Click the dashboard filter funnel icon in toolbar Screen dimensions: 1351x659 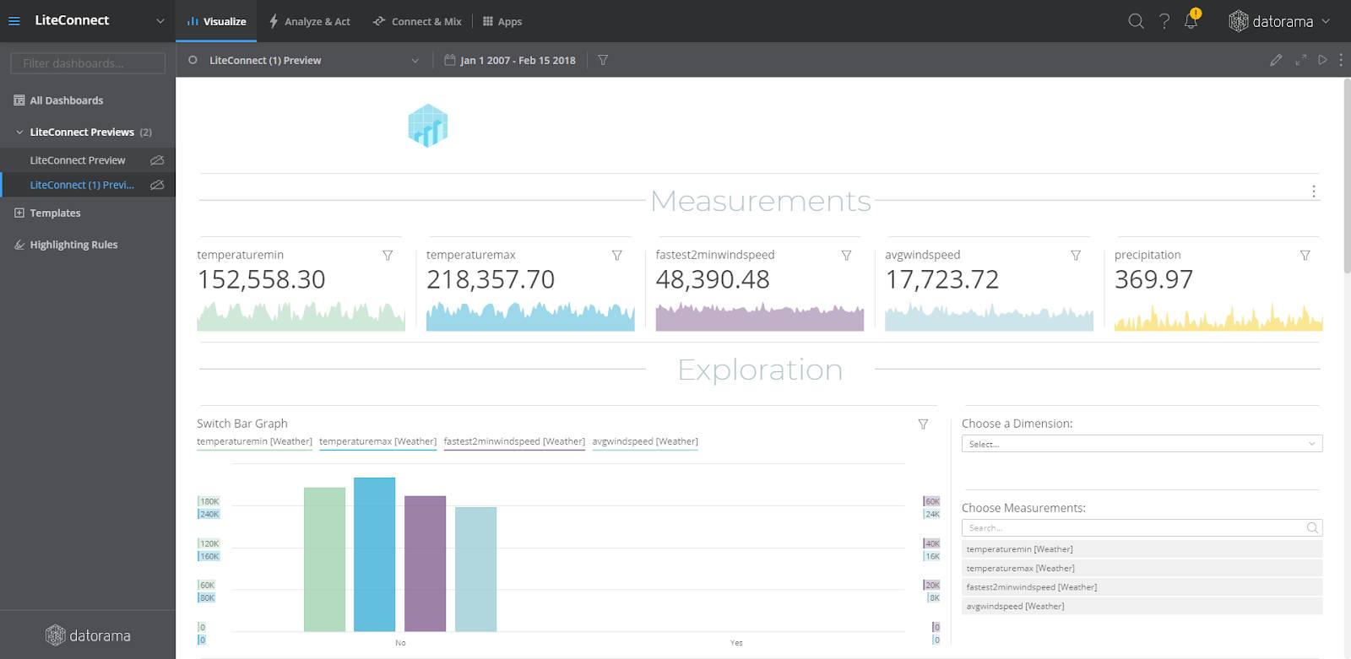pyautogui.click(x=603, y=60)
